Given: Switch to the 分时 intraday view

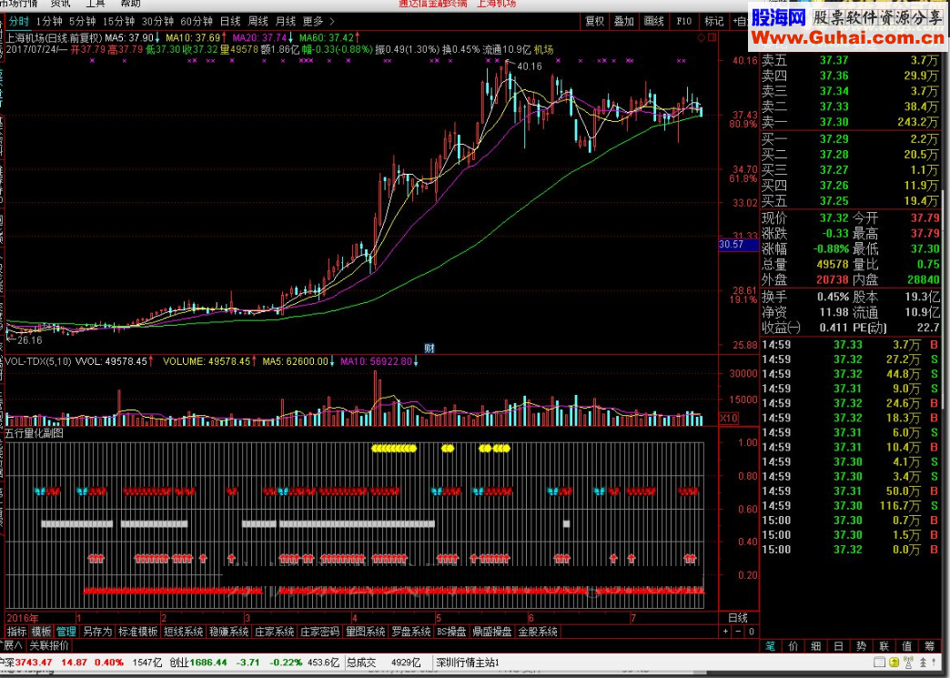Looking at the screenshot, I should (x=19, y=21).
